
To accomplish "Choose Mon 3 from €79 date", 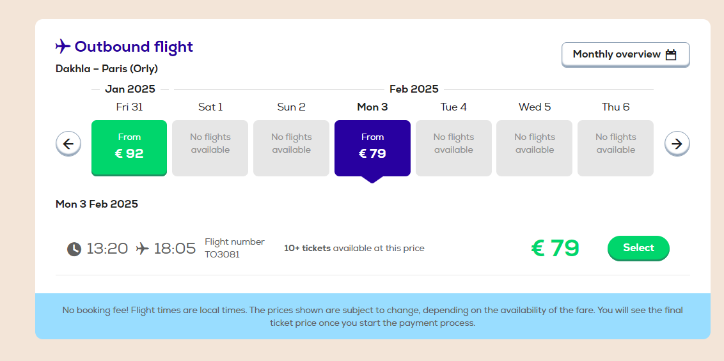I will point(372,148).
